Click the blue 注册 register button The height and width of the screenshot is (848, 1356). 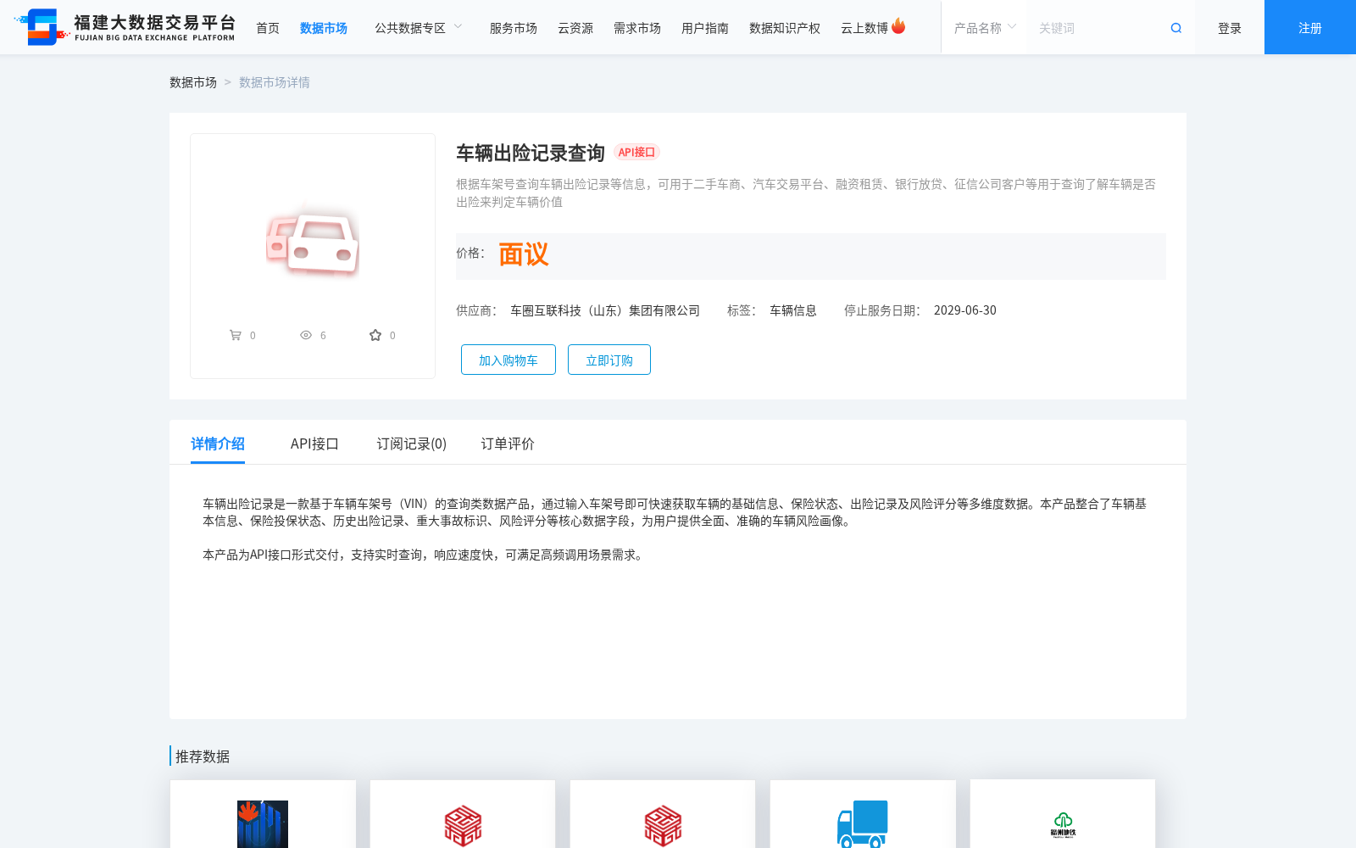click(x=1310, y=27)
